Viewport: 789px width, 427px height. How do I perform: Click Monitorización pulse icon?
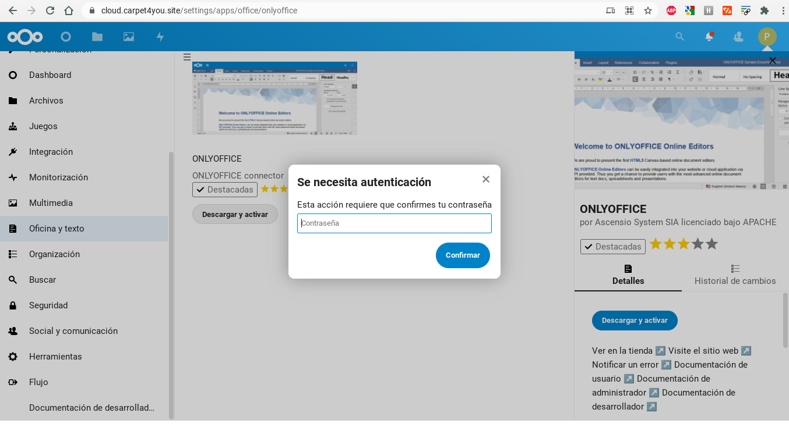[13, 177]
